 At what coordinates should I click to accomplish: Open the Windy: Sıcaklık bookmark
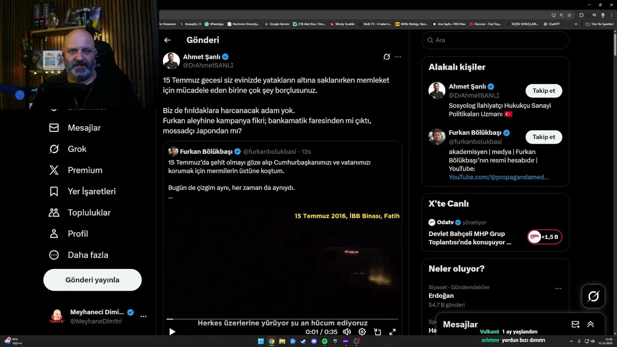[342, 24]
